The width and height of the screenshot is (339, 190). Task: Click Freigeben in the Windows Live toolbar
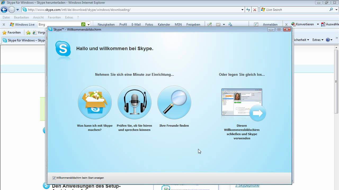(x=193, y=24)
